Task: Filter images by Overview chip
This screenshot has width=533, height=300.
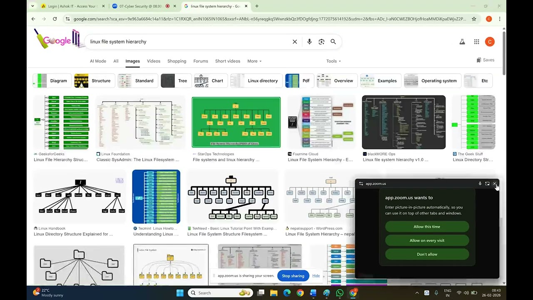Action: pyautogui.click(x=337, y=81)
